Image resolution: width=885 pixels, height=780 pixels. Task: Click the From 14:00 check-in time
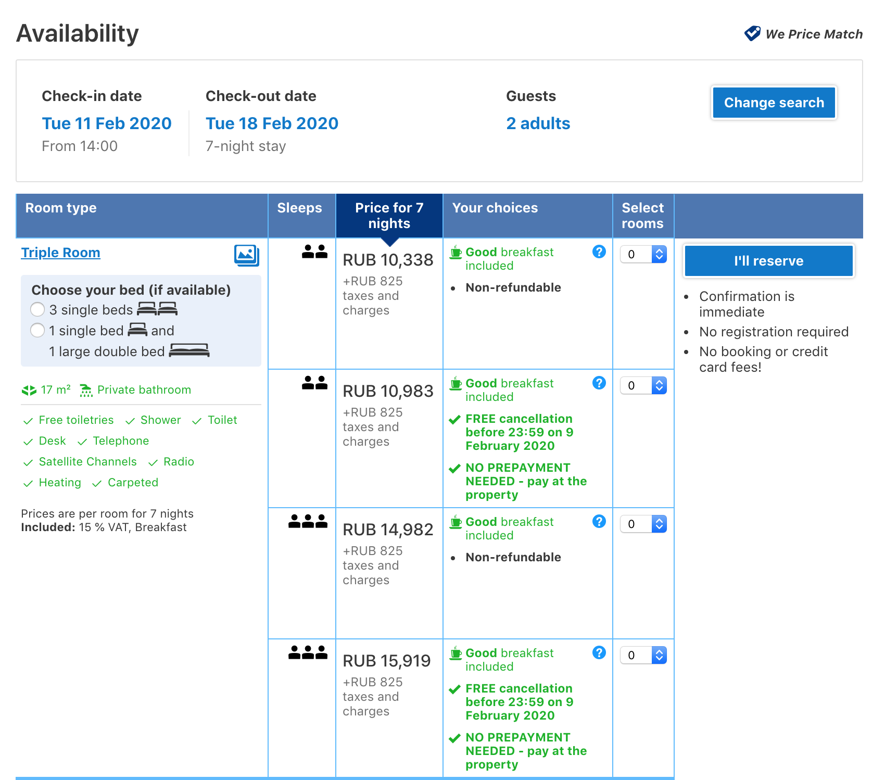pyautogui.click(x=80, y=146)
